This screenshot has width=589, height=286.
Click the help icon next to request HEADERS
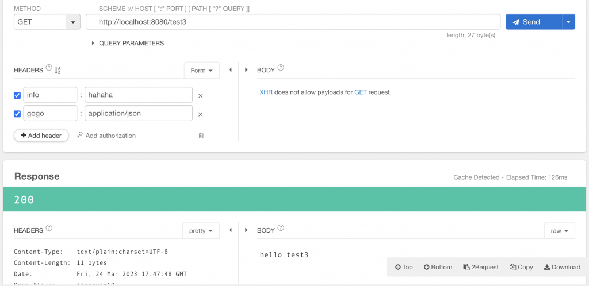tap(49, 68)
